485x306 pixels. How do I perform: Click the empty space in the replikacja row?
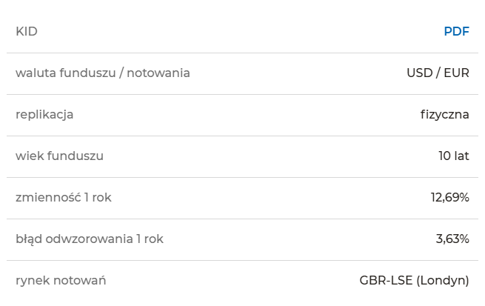tap(247, 115)
